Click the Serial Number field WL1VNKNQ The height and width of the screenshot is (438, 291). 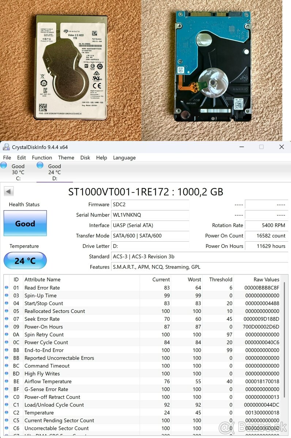pos(150,215)
